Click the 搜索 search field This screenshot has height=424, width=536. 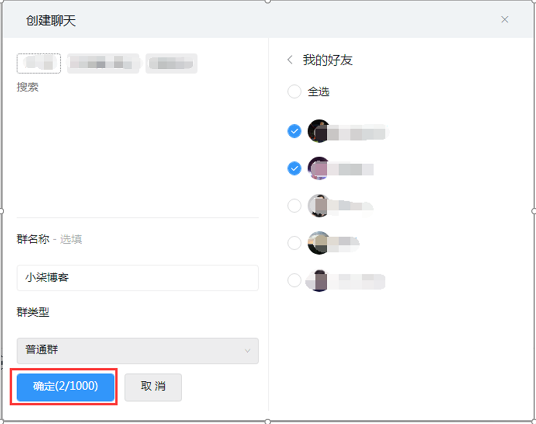28,87
